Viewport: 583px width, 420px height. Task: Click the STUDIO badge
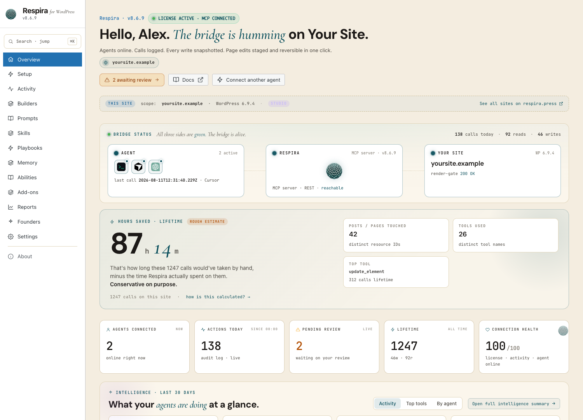pyautogui.click(x=279, y=103)
